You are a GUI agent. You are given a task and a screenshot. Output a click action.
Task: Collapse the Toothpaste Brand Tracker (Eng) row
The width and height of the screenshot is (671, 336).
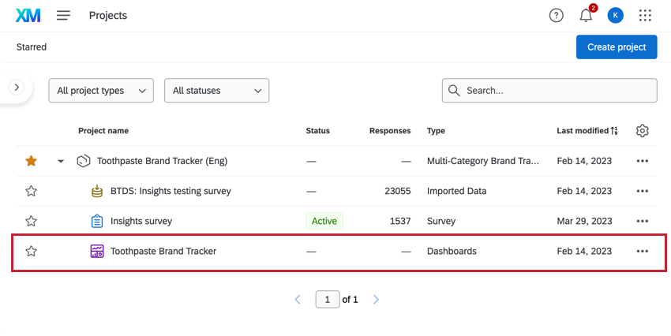[x=61, y=162]
